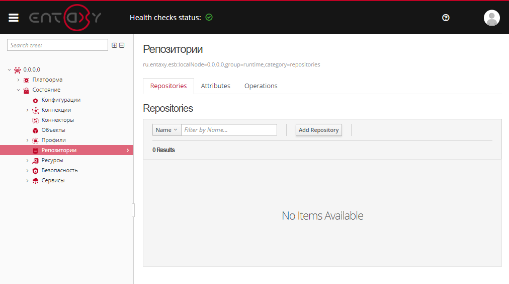Select Репозитории label in the tree
Viewport: 509px width, 284px height.
pos(59,150)
